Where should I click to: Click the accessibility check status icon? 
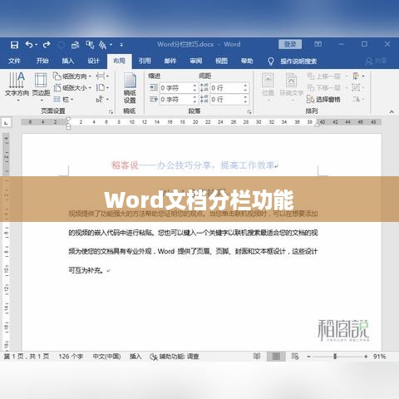(x=154, y=357)
